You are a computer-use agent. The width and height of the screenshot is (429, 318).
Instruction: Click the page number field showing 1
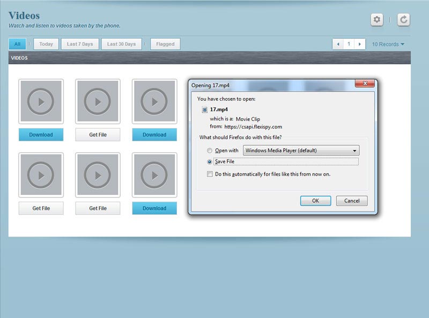349,44
